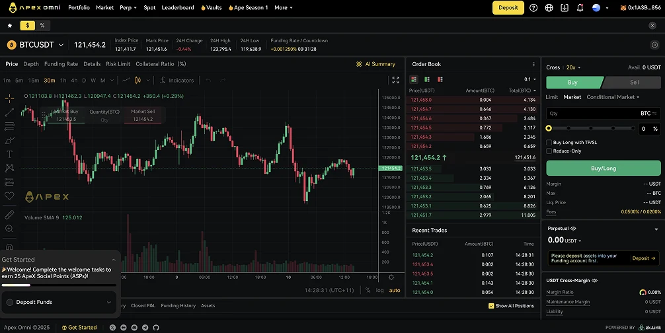Enable the Reduce-Only checkbox
Screen dimensions: 665x333
coord(549,151)
